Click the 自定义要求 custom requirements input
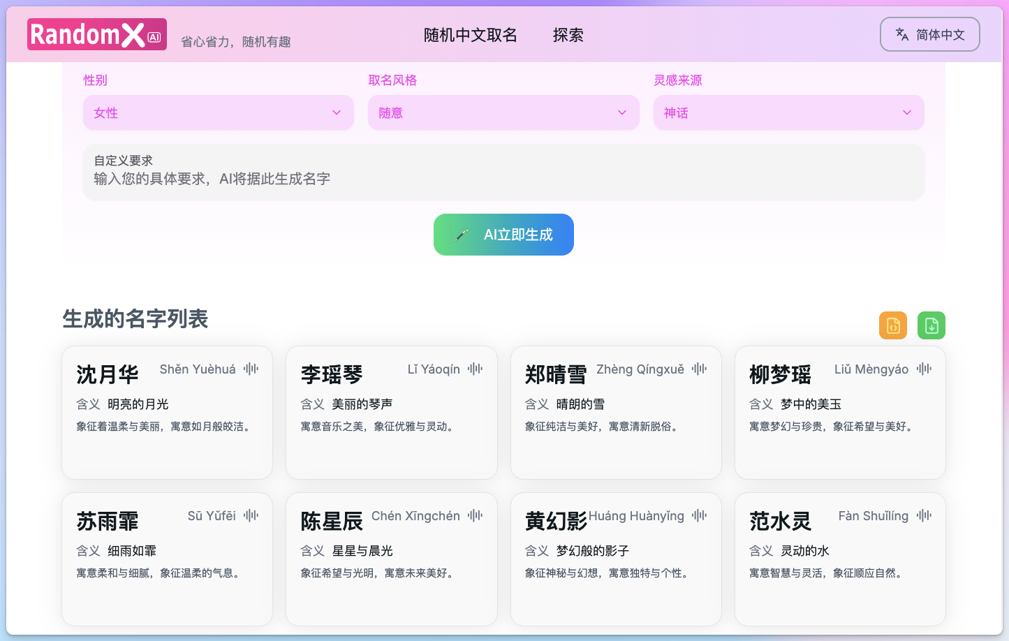 [x=503, y=172]
